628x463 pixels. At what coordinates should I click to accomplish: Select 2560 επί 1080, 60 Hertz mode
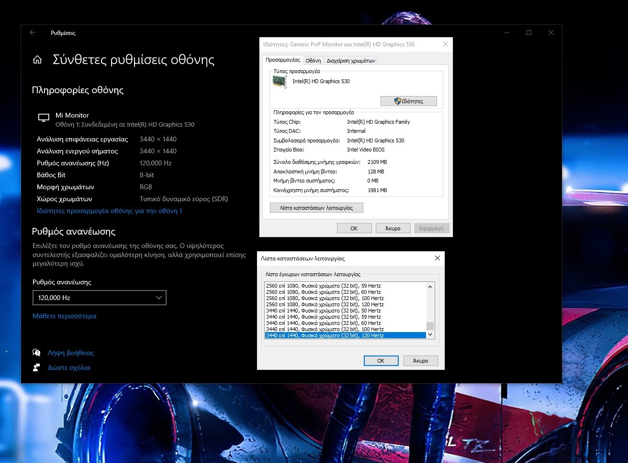click(345, 292)
